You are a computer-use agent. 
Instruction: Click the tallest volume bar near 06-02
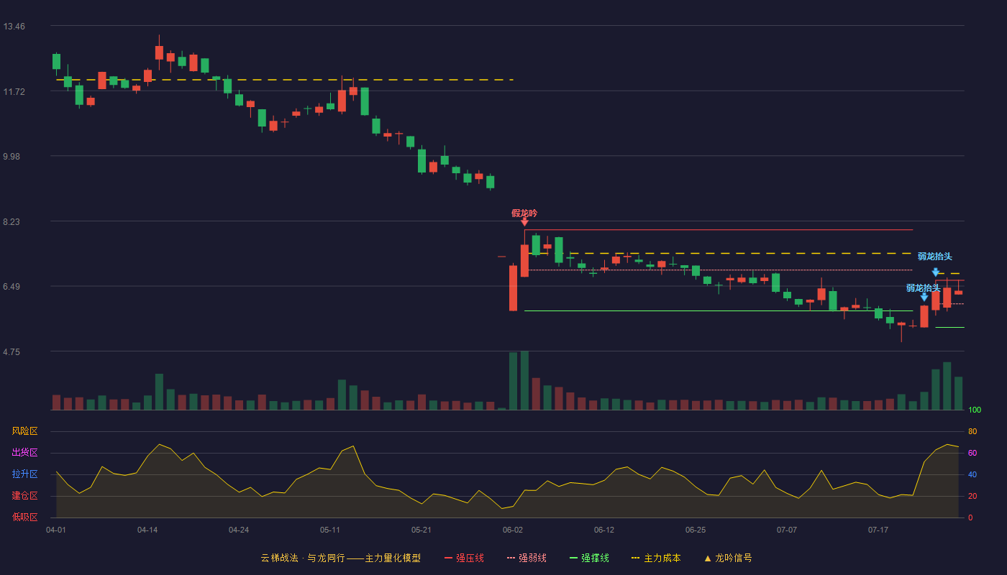(x=524, y=380)
